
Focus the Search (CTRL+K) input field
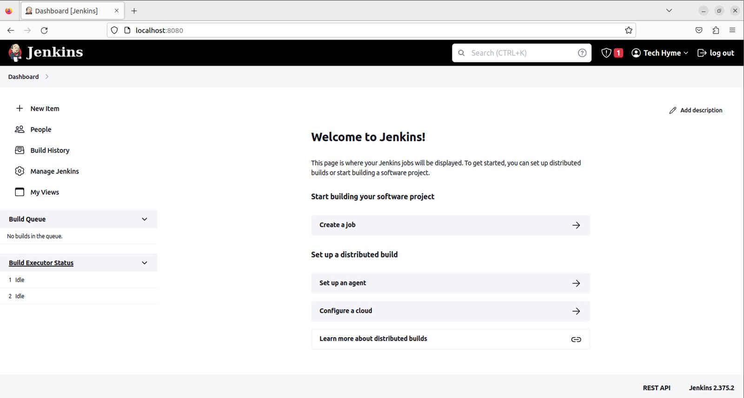click(522, 53)
